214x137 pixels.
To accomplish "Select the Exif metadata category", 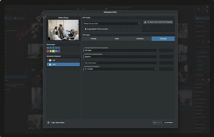I will (63, 60).
